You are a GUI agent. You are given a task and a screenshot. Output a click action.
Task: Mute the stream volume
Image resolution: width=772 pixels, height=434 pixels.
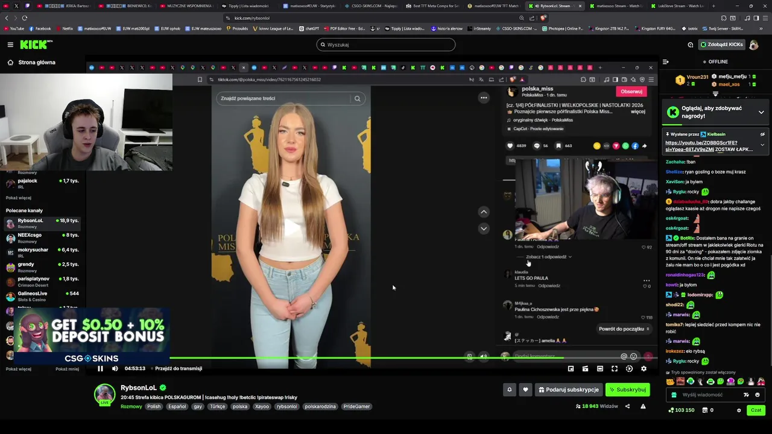click(115, 368)
